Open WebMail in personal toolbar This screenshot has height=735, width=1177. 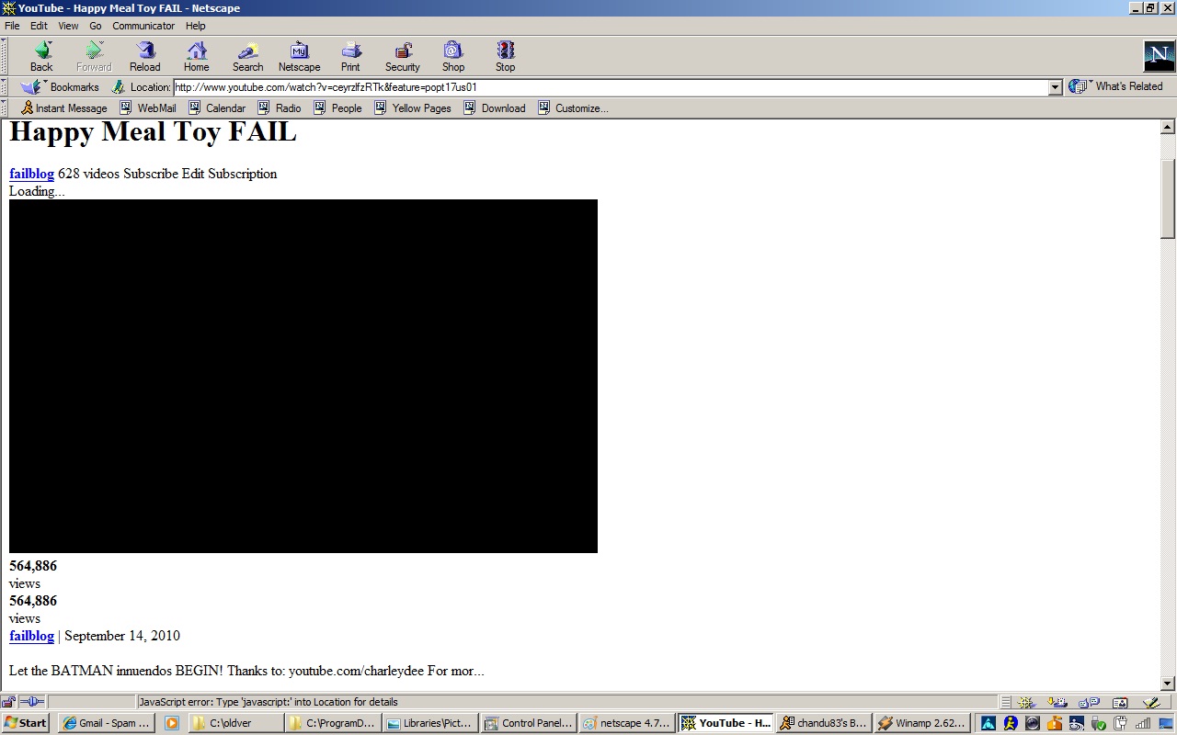pos(148,108)
